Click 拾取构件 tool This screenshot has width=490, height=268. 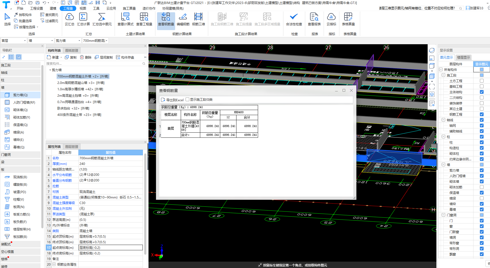tap(23, 15)
